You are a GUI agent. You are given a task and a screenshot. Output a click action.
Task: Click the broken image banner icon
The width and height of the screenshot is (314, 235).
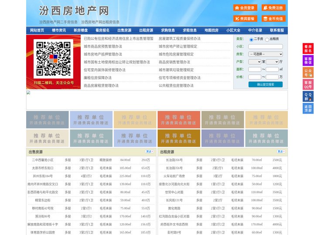pos(28,93)
